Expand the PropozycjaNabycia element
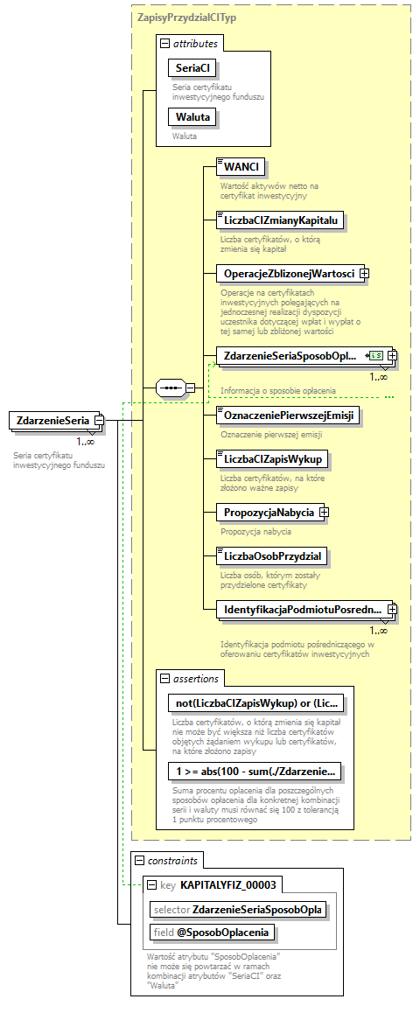 [x=325, y=513]
